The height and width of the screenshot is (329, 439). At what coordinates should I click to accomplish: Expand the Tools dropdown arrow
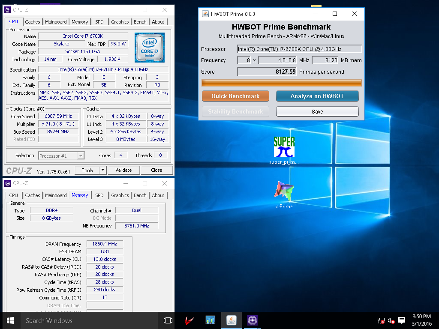[103, 170]
